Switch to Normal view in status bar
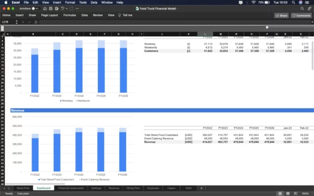 (x=280, y=193)
